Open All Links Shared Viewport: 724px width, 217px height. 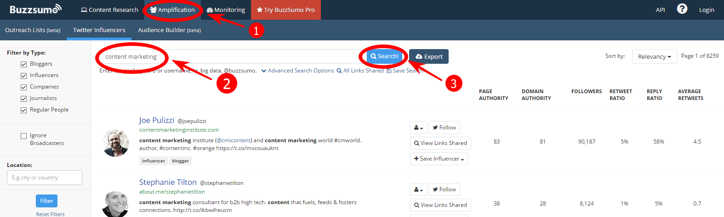tap(360, 71)
